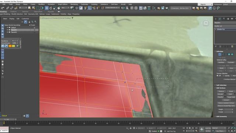Open the reference coordinate system View dropdown
236x133 pixels.
point(65,8)
